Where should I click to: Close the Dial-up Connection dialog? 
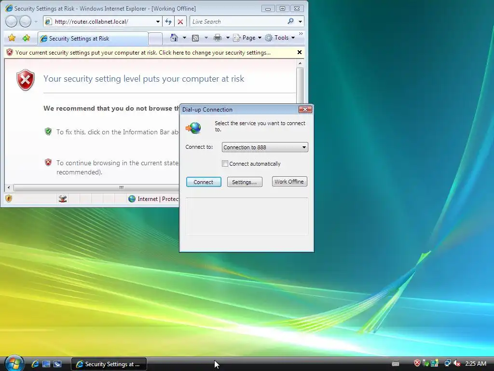click(305, 109)
